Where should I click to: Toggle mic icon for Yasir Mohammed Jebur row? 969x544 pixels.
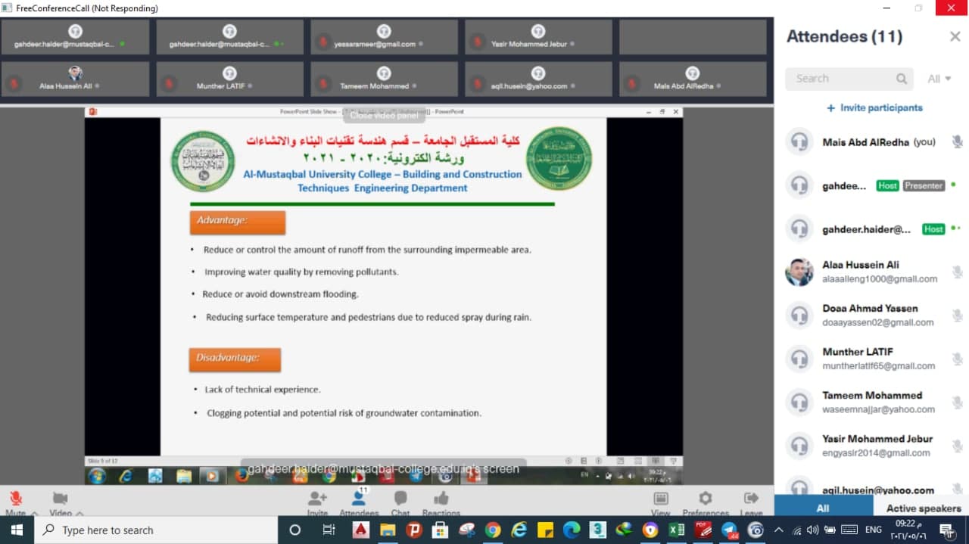(x=958, y=445)
